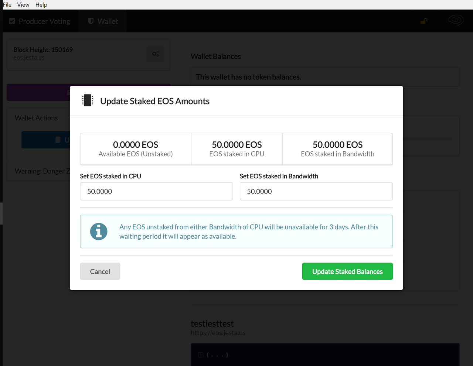Cancel the staking dialog
This screenshot has width=473, height=366.
click(100, 271)
